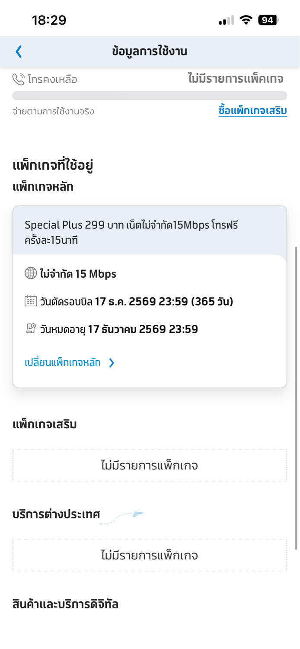This screenshot has width=300, height=649.
Task: Tap the ข้อมูลการใช้งาน page title
Action: 150,51
